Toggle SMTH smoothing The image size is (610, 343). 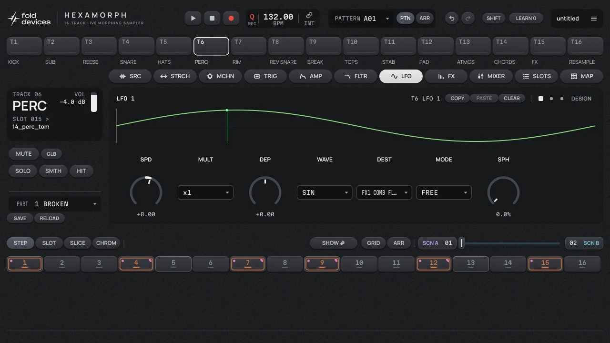(x=53, y=171)
